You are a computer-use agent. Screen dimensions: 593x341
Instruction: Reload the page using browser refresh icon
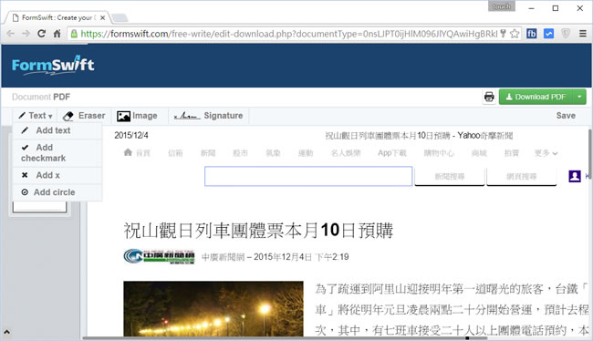(41, 34)
